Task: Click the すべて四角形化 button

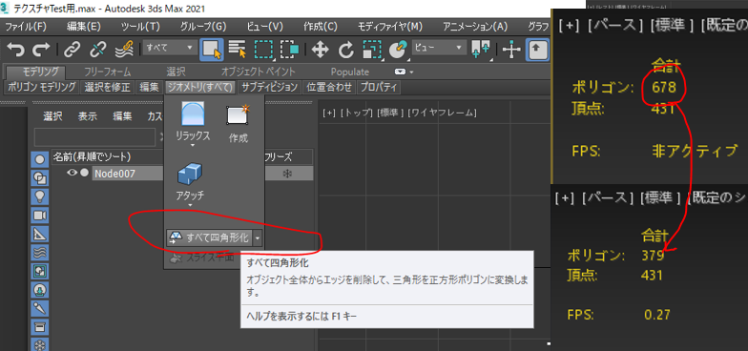Action: pyautogui.click(x=210, y=237)
